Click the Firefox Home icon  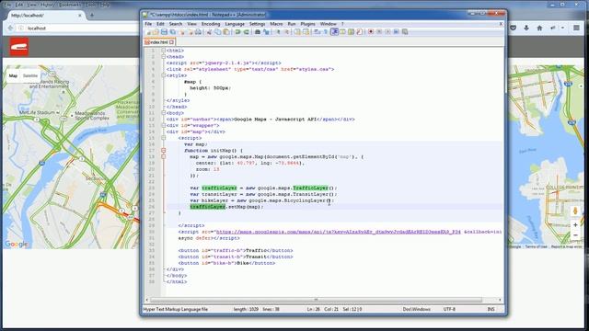pyautogui.click(x=539, y=28)
